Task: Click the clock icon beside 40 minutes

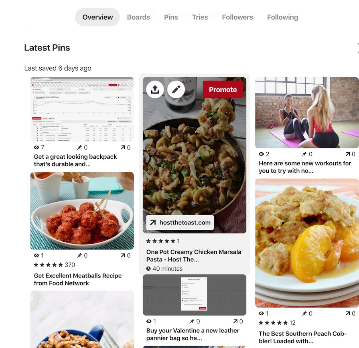Action: tap(148, 269)
